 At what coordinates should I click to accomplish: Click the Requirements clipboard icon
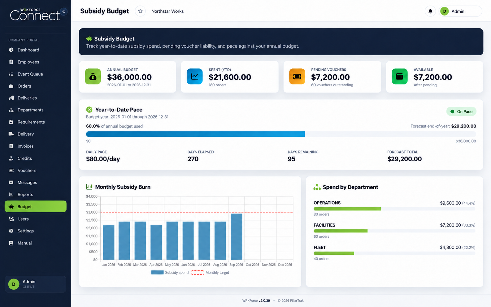click(11, 122)
